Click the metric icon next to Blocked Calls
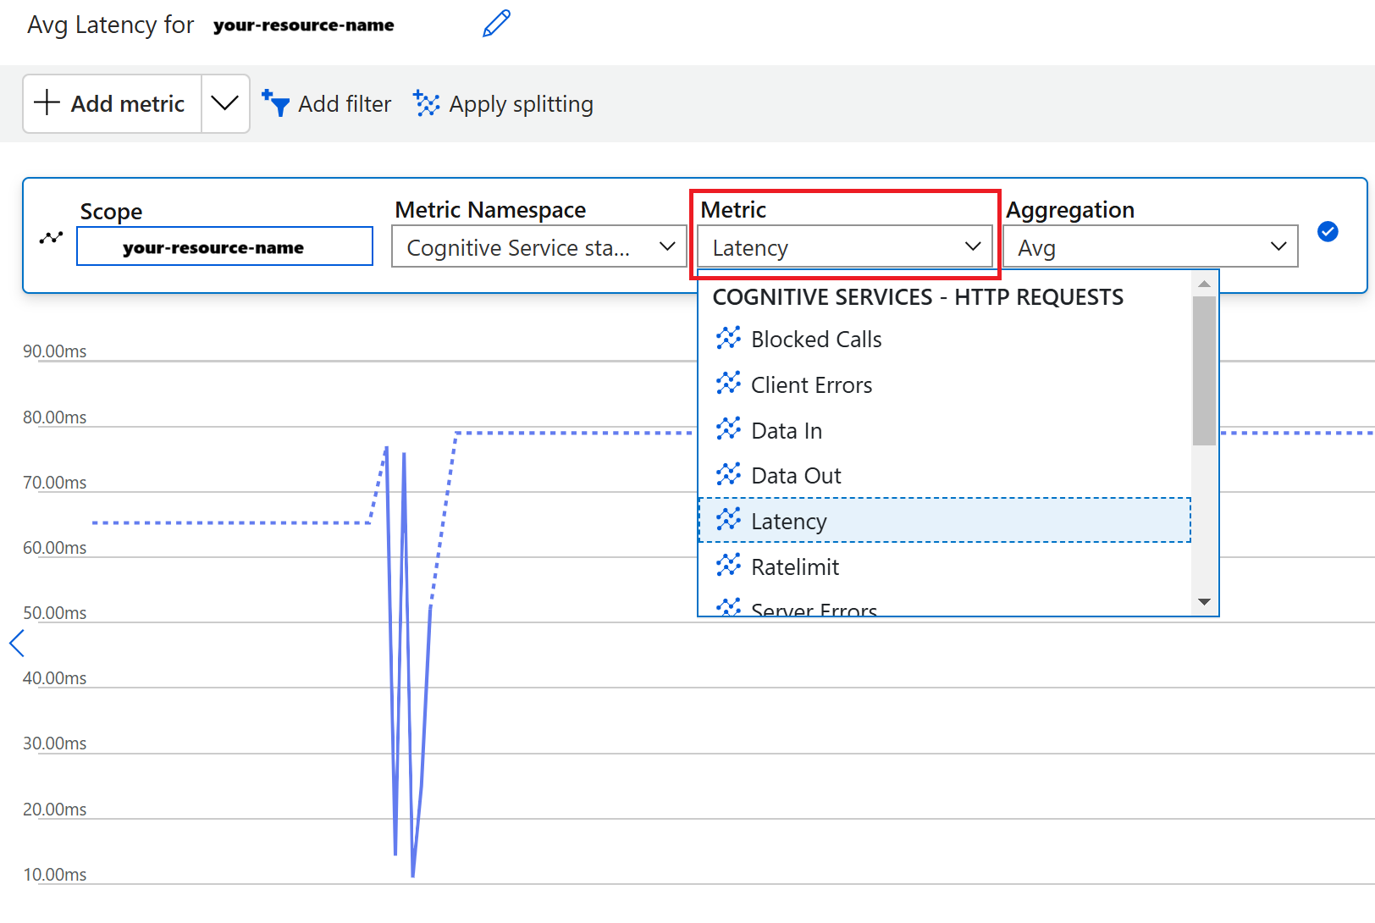The height and width of the screenshot is (923, 1375). pyautogui.click(x=728, y=339)
